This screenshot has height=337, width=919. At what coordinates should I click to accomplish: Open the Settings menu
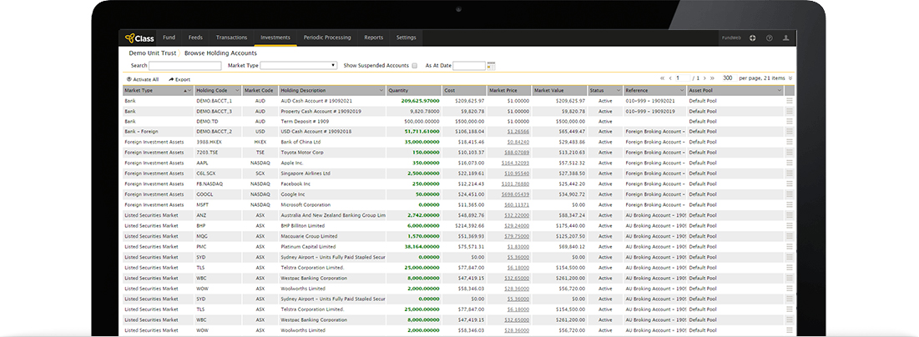(x=406, y=38)
